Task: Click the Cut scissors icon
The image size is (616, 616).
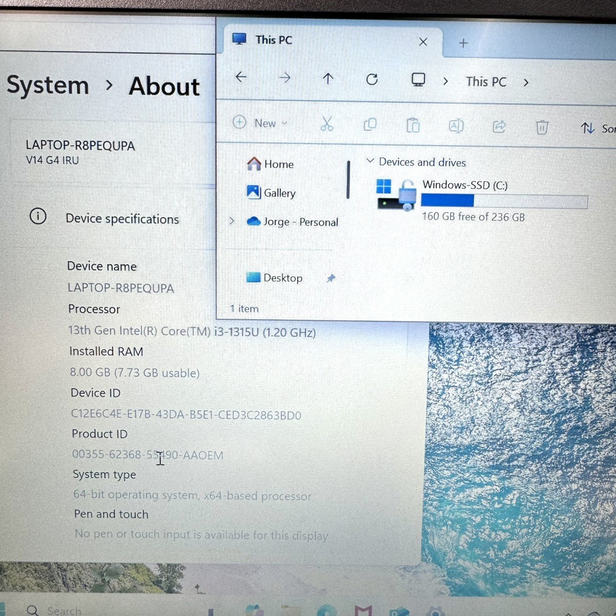Action: pyautogui.click(x=327, y=124)
